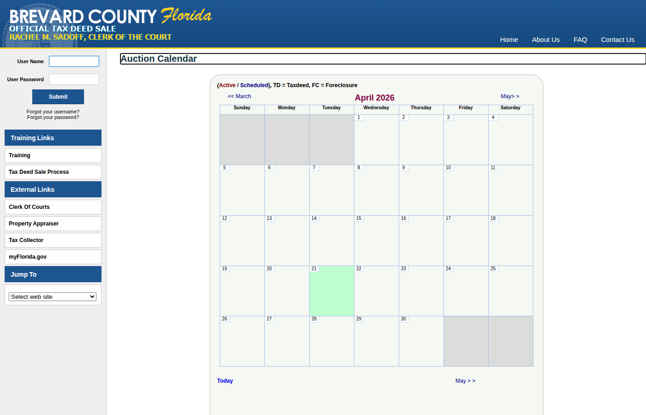Open the Property Appraiser website
The image size is (646, 415).
(x=34, y=224)
